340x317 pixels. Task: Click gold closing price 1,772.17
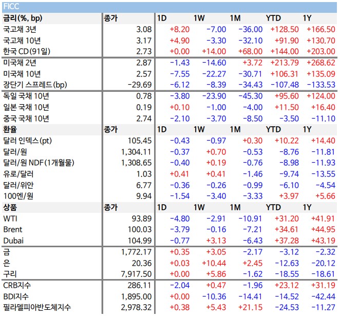tap(136, 252)
